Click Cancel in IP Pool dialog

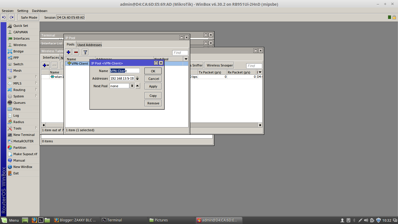(x=153, y=79)
